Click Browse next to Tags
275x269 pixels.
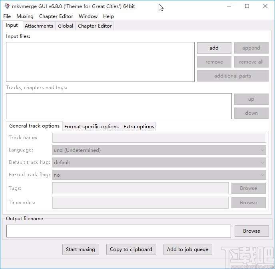point(249,188)
